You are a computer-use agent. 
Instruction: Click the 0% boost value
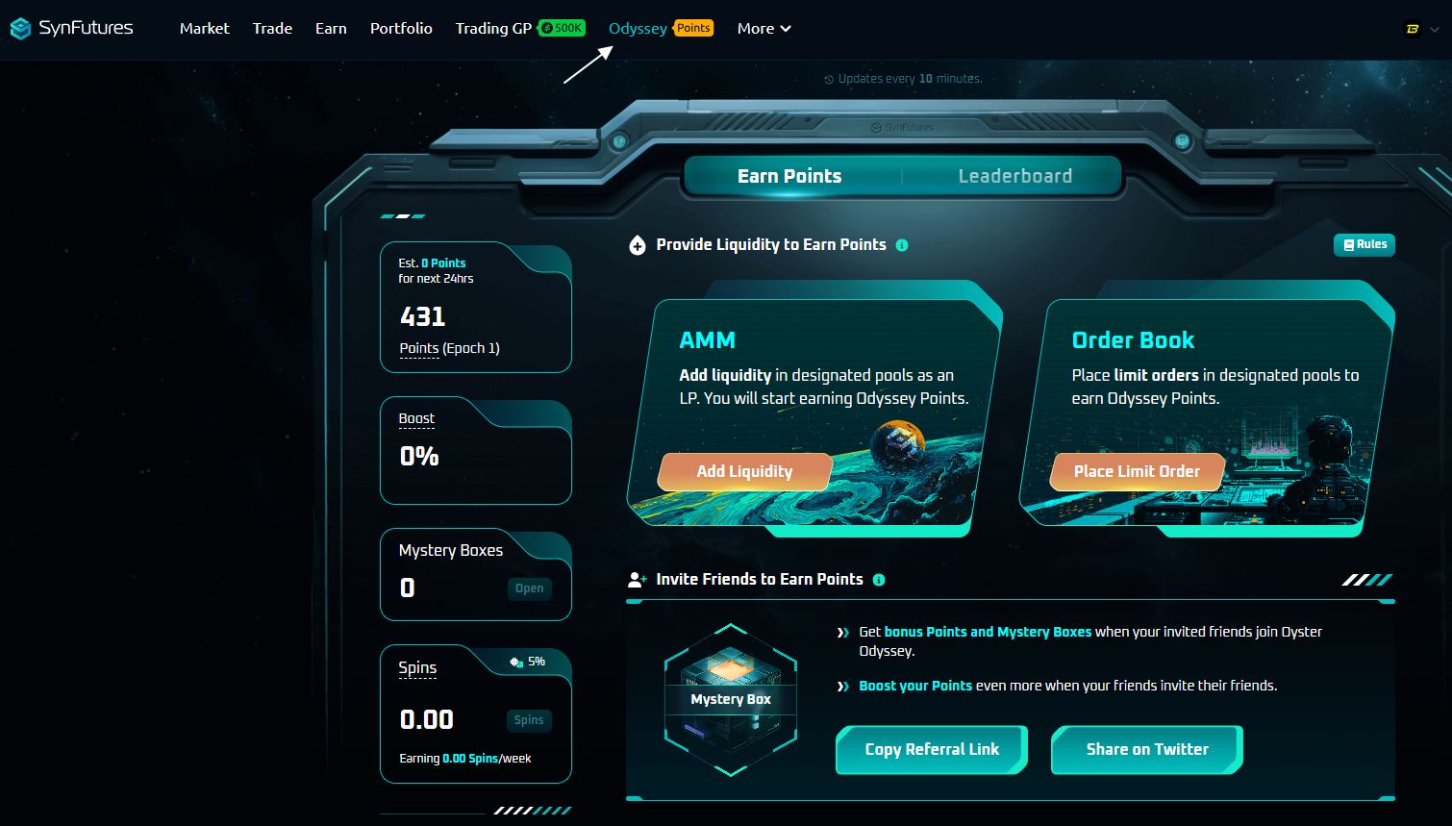[419, 456]
